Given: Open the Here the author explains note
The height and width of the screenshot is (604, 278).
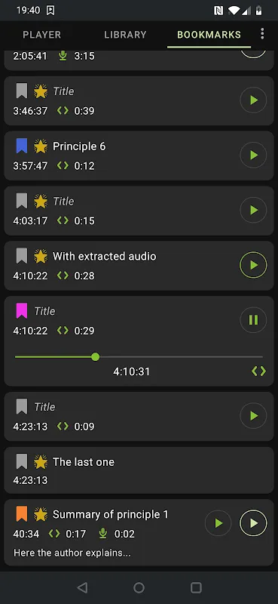Looking at the screenshot, I should (x=72, y=553).
